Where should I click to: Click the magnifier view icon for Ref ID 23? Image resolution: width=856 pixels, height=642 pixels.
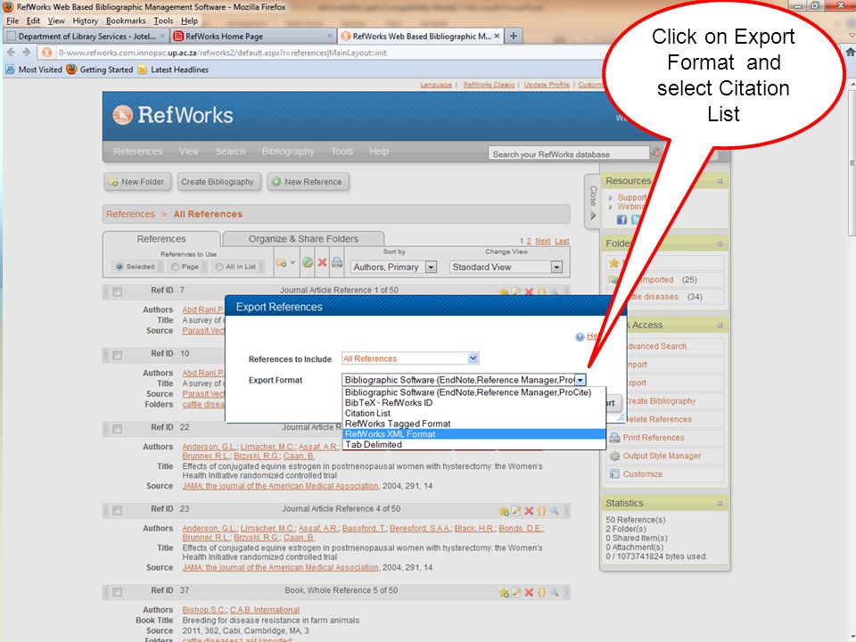(554, 511)
